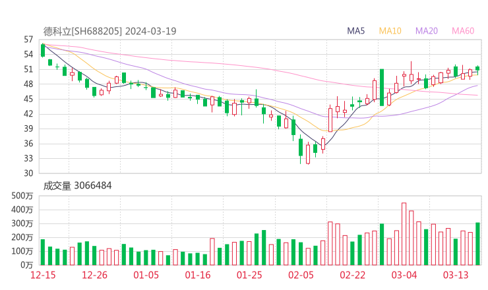Select the 成交量 3066484 volume label
Image resolution: width=488 pixels, height=290 pixels.
pyautogui.click(x=78, y=186)
